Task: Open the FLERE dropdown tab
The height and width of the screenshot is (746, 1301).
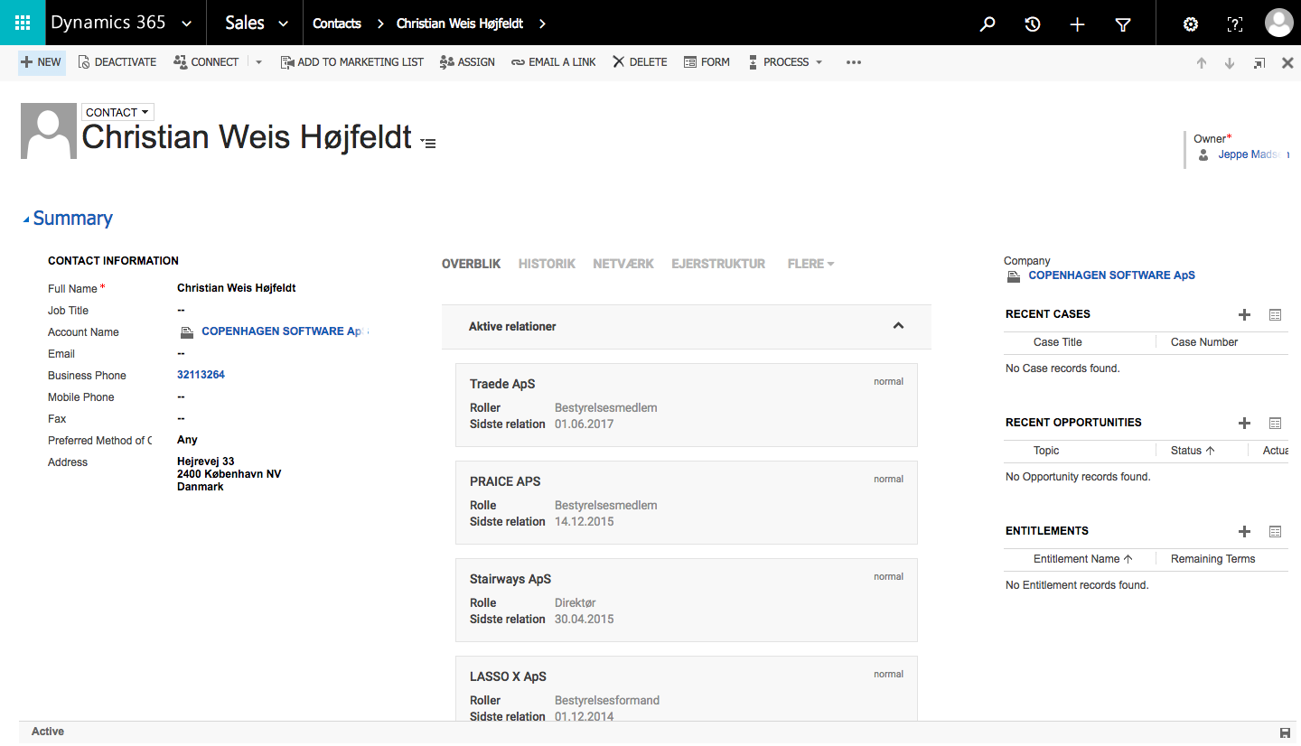Action: coord(810,264)
